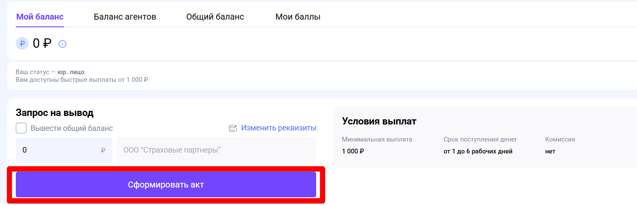Open the Баланс агентов tab
This screenshot has height=205, width=637.
(x=125, y=17)
